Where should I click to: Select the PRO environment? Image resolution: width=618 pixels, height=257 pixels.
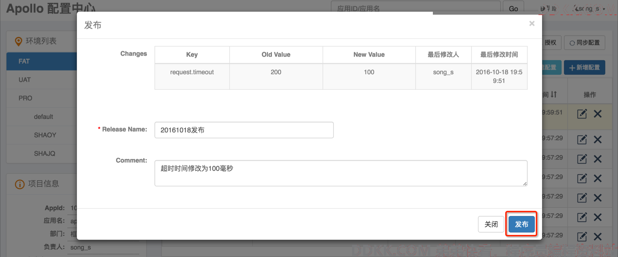click(x=42, y=98)
